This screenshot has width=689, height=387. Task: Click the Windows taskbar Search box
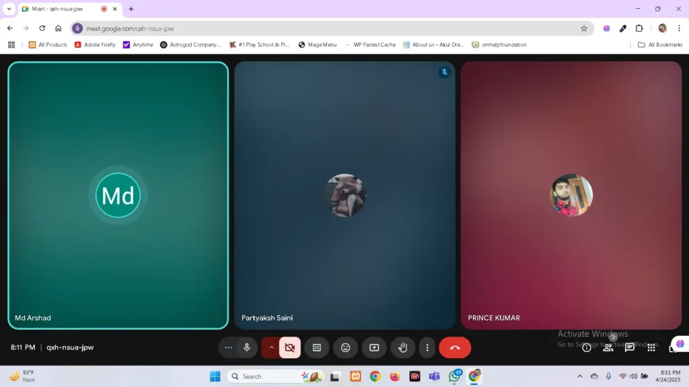coord(276,376)
